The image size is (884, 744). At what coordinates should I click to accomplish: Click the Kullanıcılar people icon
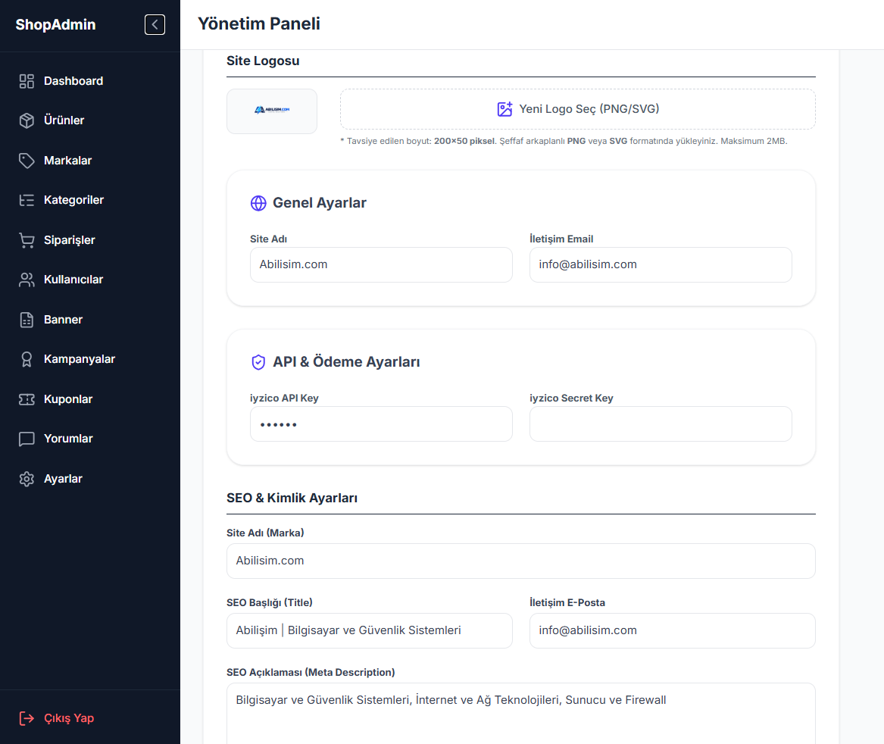tap(27, 280)
